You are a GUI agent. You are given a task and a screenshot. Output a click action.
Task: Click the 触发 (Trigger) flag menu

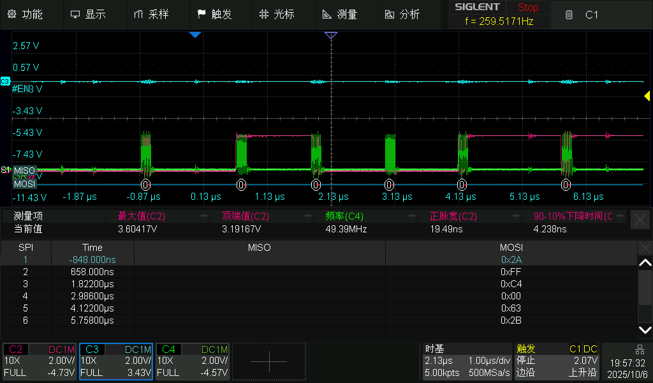214,14
